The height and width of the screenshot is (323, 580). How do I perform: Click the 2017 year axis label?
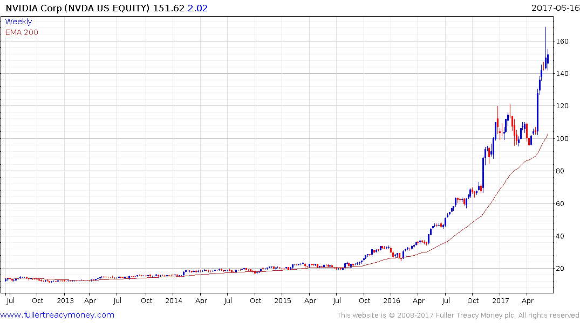(501, 300)
